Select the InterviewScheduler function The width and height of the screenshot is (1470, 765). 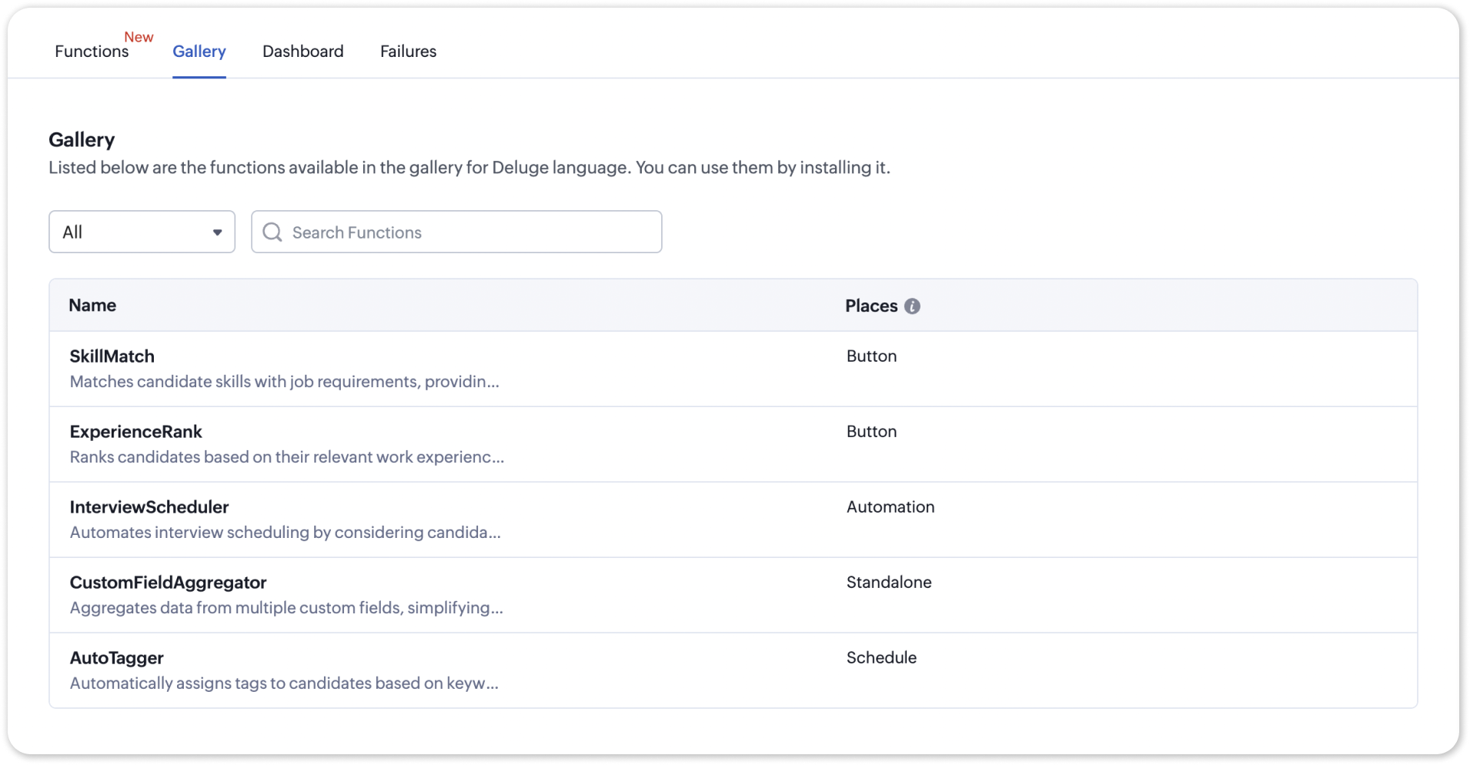pos(149,507)
